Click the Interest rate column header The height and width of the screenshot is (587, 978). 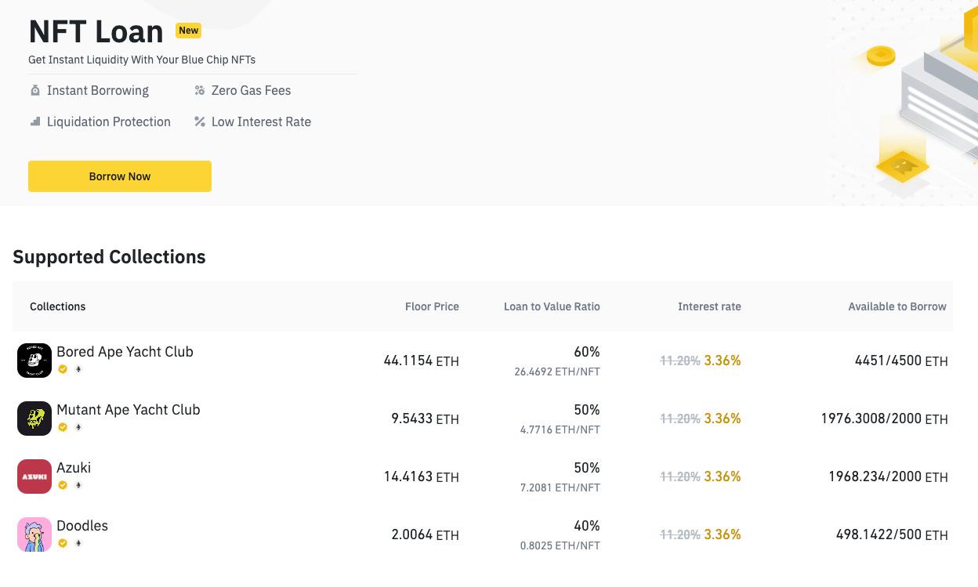point(709,306)
